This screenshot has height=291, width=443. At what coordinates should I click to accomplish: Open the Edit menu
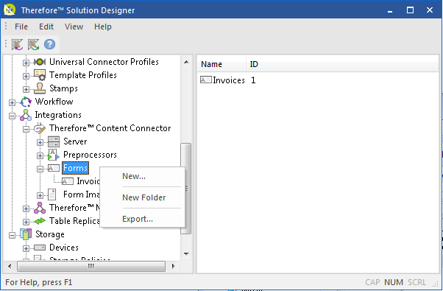(x=46, y=27)
